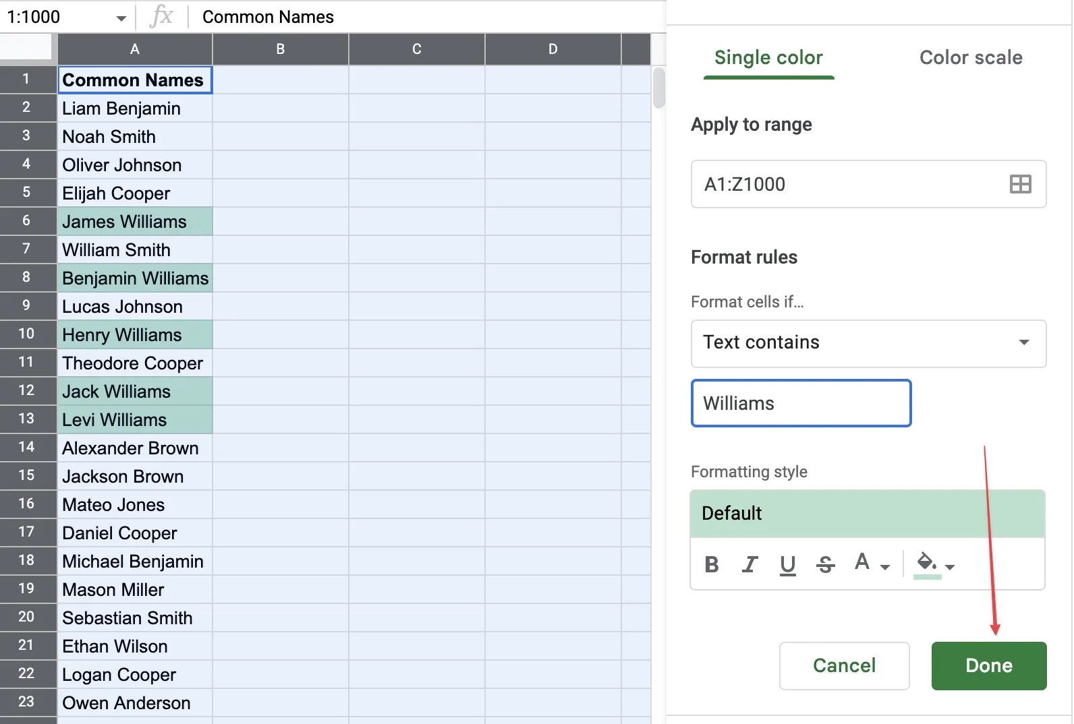Switch to the Color scale tab
Viewport: 1074px width, 724px height.
pos(971,58)
